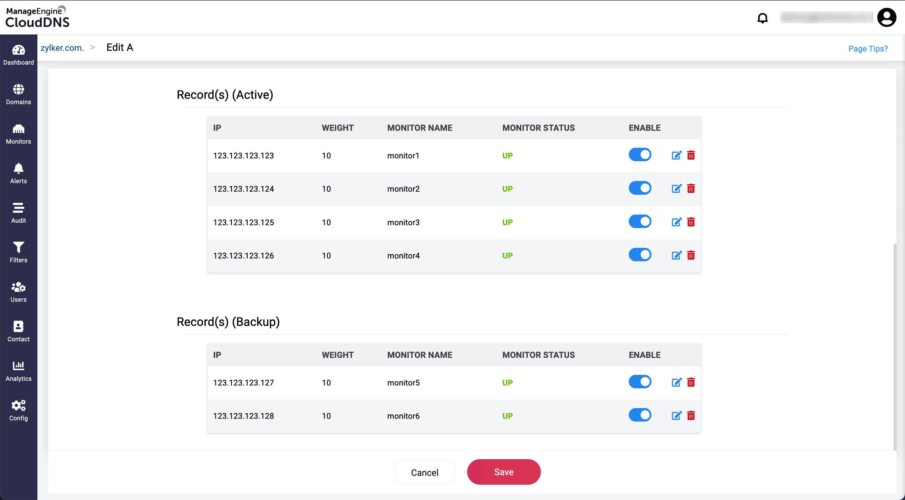
Task: Delete the backup monitor6 record
Action: [x=691, y=416]
